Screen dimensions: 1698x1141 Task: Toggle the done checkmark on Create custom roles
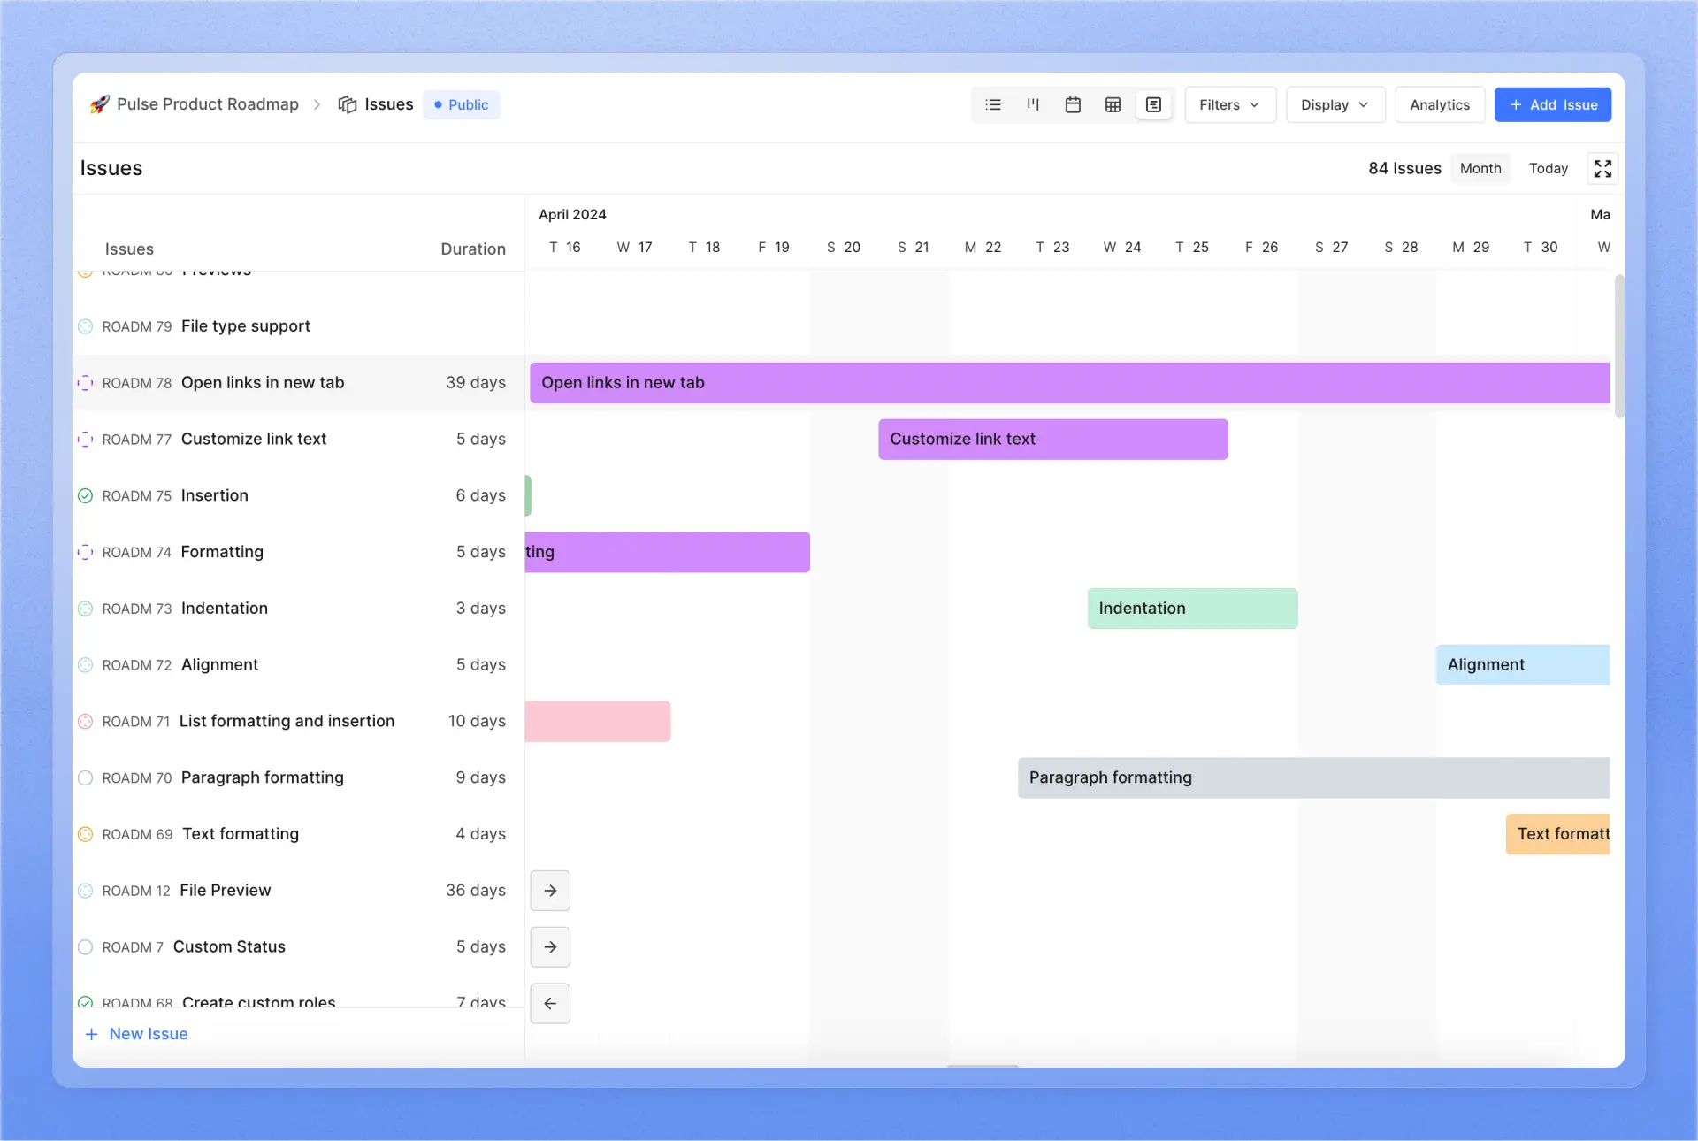click(85, 1002)
